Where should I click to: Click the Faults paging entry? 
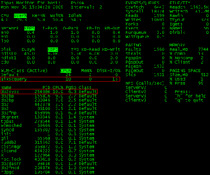145,50
